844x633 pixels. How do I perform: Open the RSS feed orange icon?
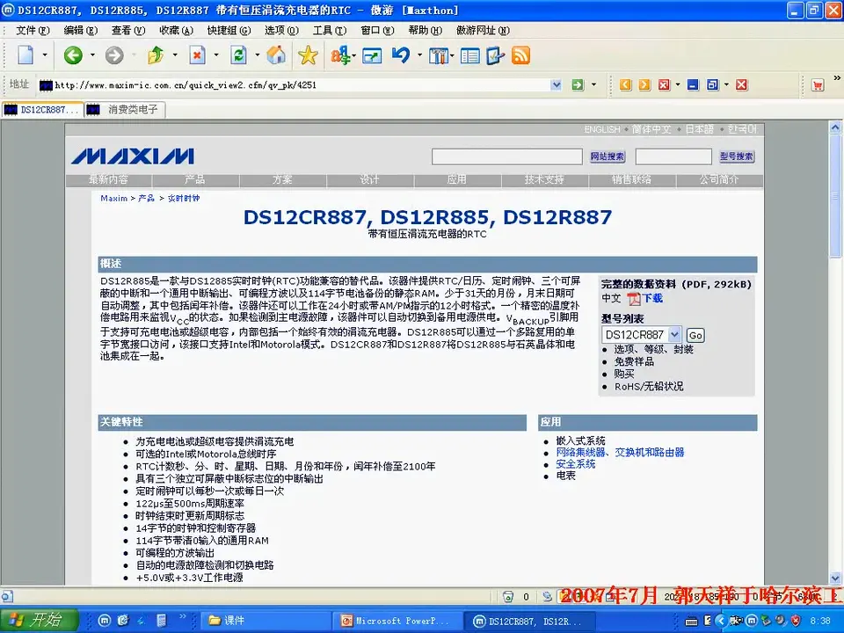(520, 55)
